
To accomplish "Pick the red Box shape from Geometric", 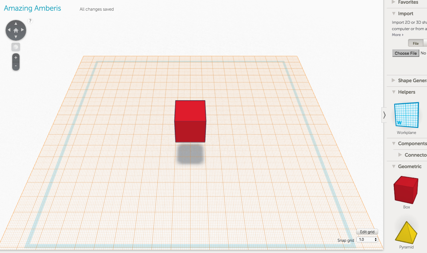I will pyautogui.click(x=406, y=190).
